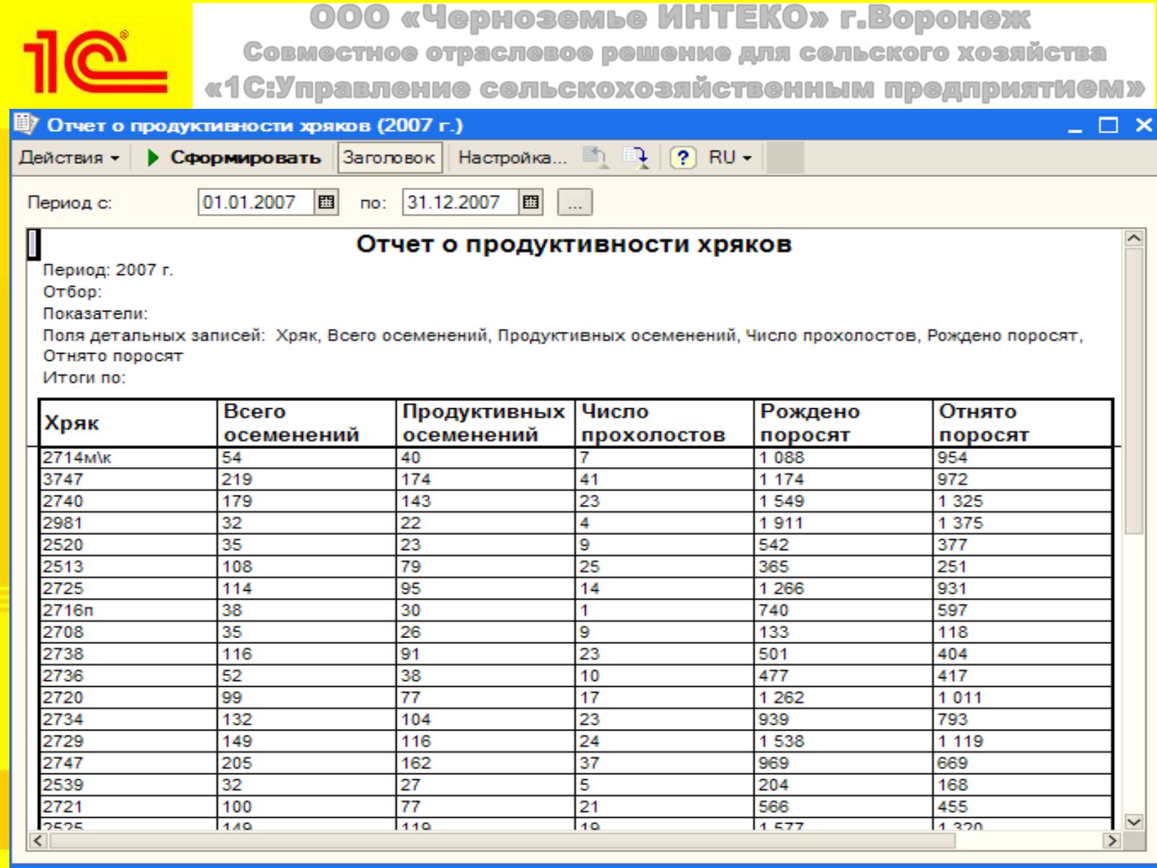Click value 1 549 in row 2740

[x=843, y=501]
